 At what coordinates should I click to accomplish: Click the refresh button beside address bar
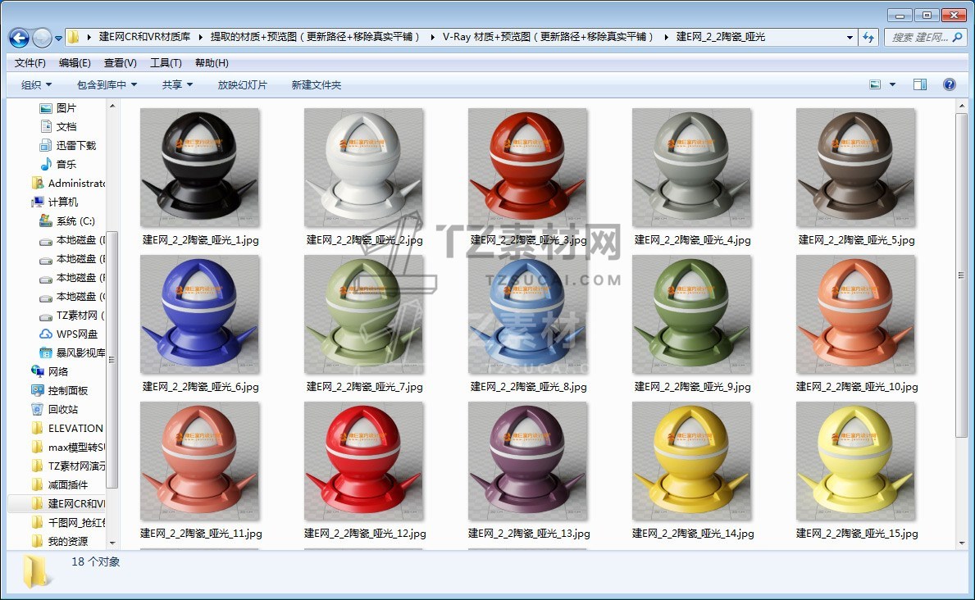click(x=868, y=38)
